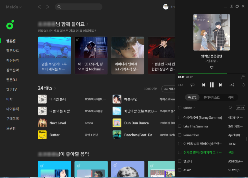Enable A-B section repeat

[243, 77]
